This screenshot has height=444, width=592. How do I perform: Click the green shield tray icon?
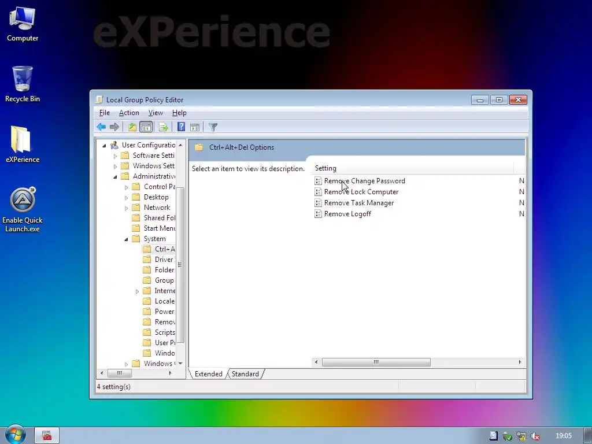click(508, 436)
